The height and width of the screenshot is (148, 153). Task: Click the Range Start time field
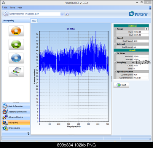tap(141, 32)
